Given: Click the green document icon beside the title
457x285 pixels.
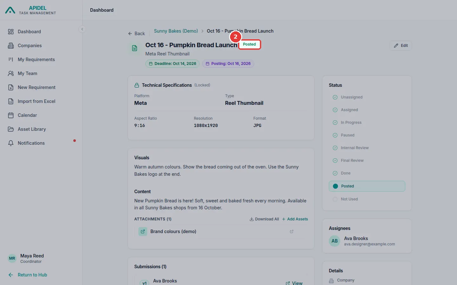Looking at the screenshot, I should (x=135, y=48).
